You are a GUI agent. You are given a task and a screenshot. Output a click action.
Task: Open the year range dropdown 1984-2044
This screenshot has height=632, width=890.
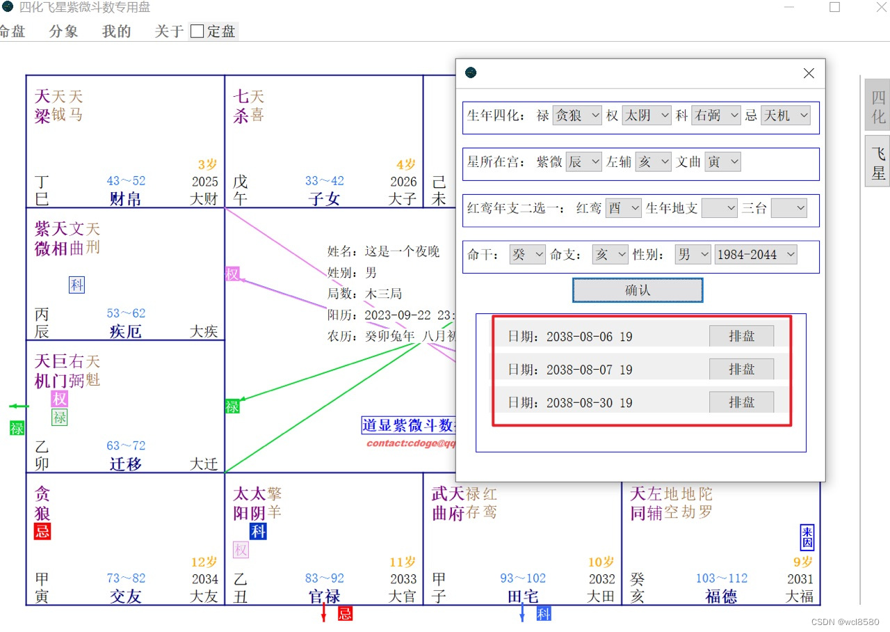[756, 255]
